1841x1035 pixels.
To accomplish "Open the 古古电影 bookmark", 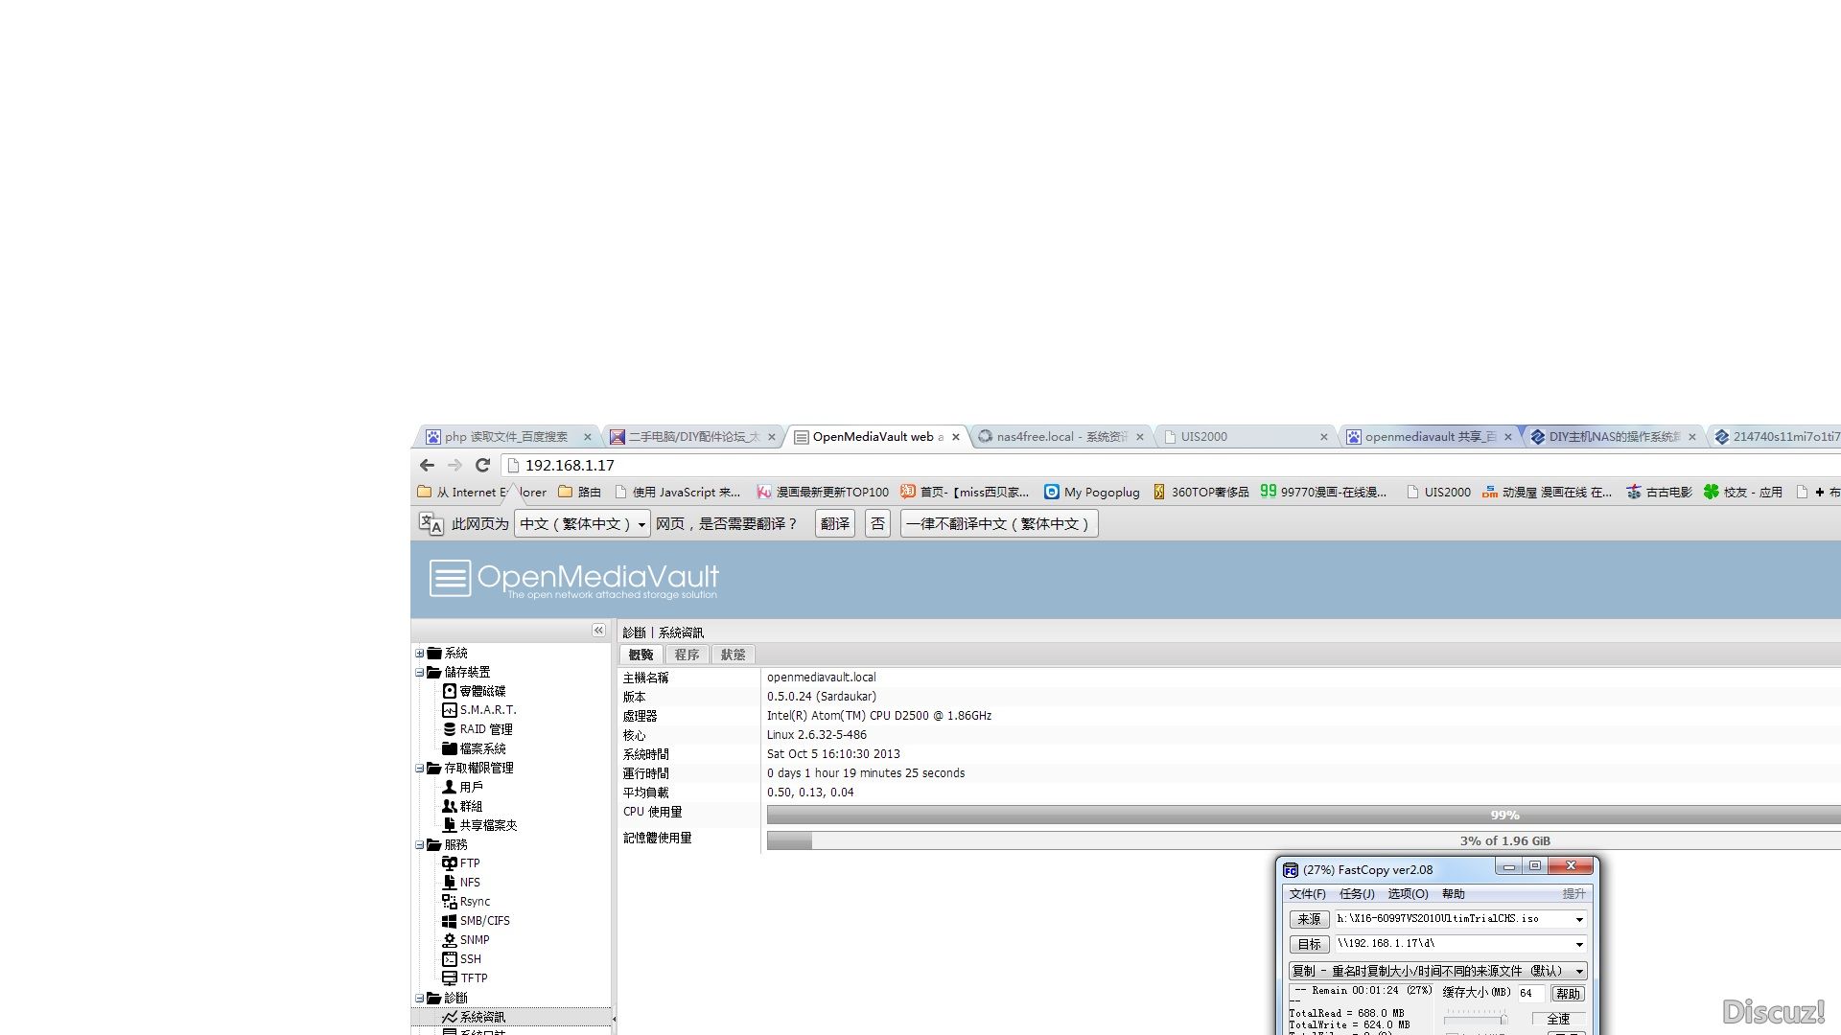I will pyautogui.click(x=1659, y=492).
